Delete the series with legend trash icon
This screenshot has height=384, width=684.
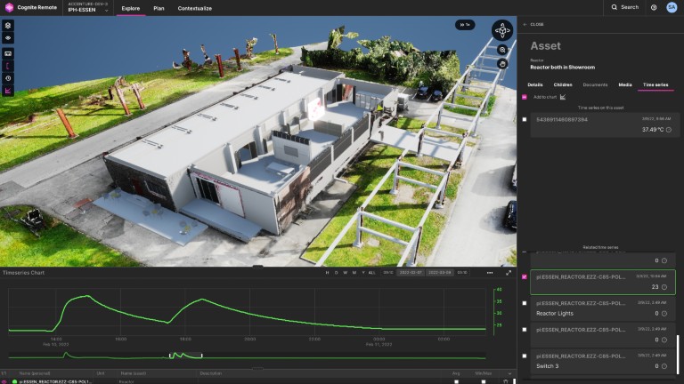506,381
